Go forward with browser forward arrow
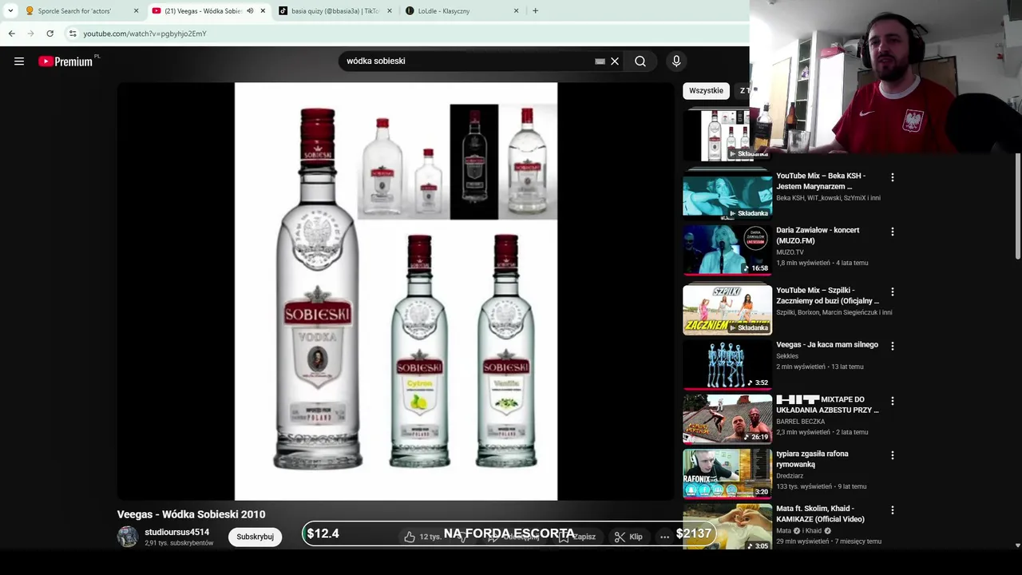Image resolution: width=1022 pixels, height=575 pixels. pyautogui.click(x=30, y=34)
